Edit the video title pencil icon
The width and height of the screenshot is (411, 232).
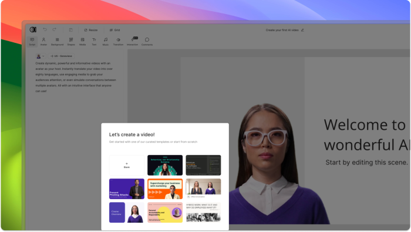302,30
